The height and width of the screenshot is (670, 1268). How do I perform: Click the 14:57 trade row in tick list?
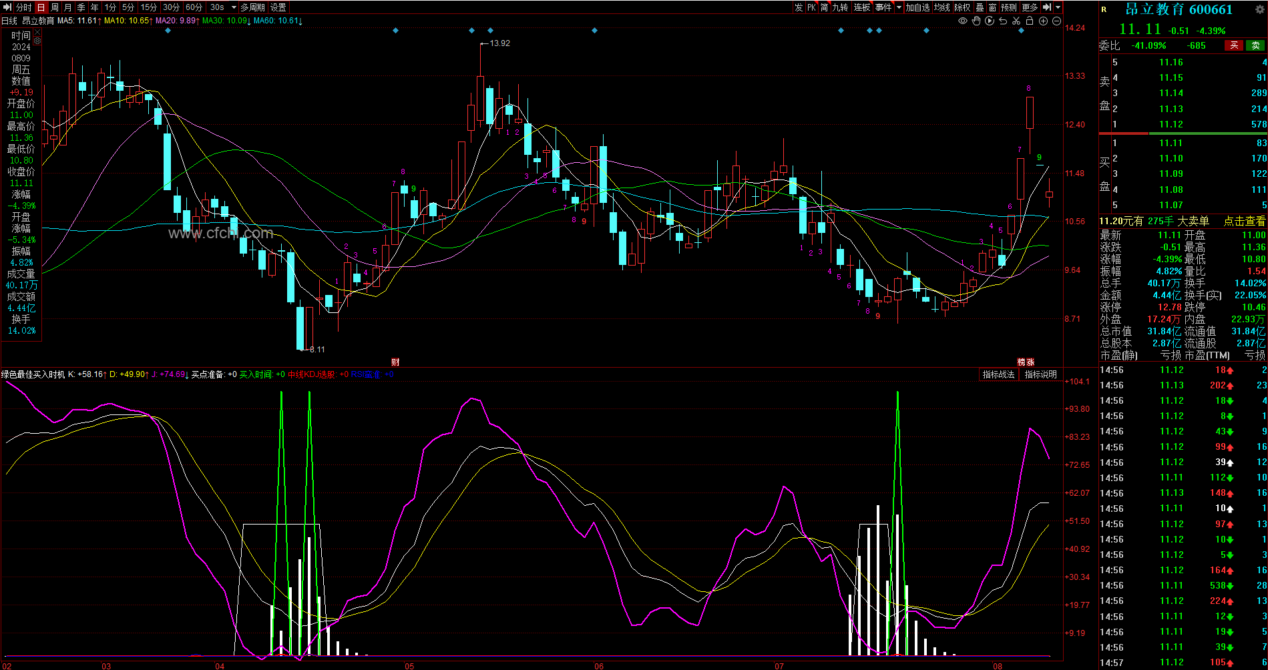point(1183,663)
